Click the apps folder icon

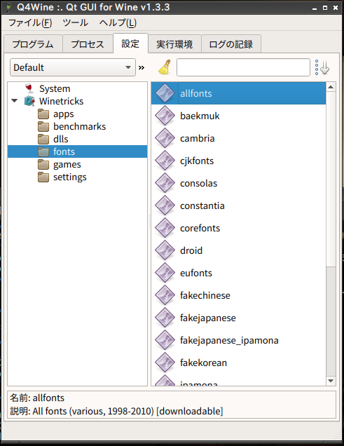click(x=43, y=114)
